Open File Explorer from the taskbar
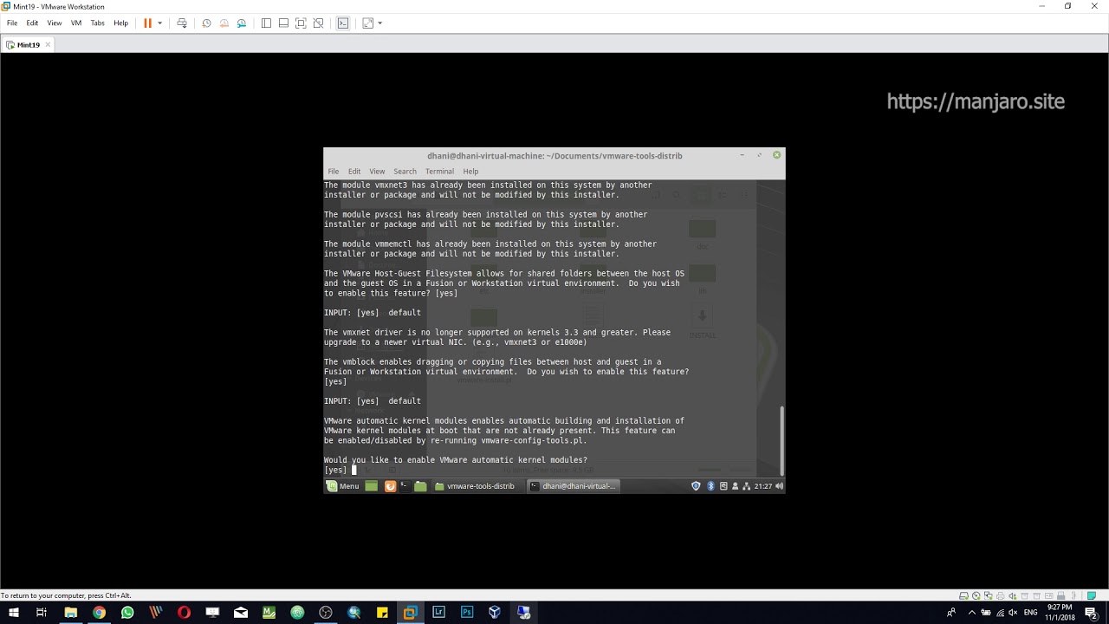 pos(71,612)
